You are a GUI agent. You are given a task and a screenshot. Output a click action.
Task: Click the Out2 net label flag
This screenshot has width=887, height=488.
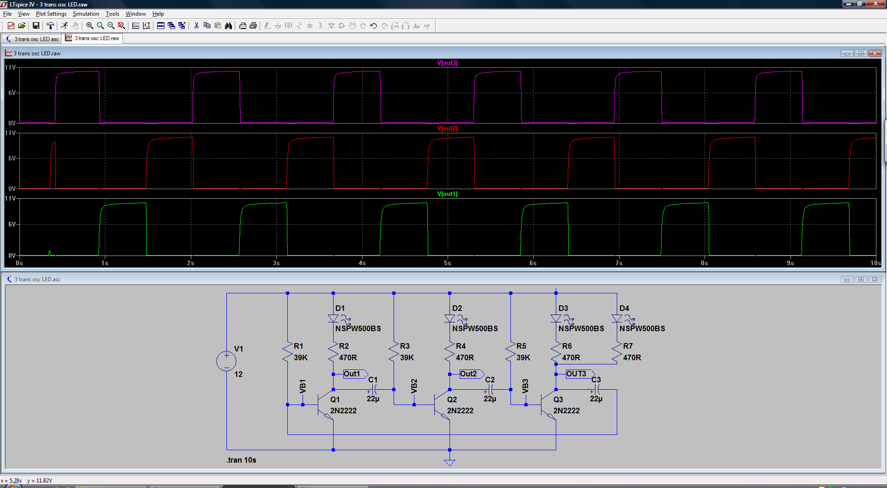(x=472, y=374)
